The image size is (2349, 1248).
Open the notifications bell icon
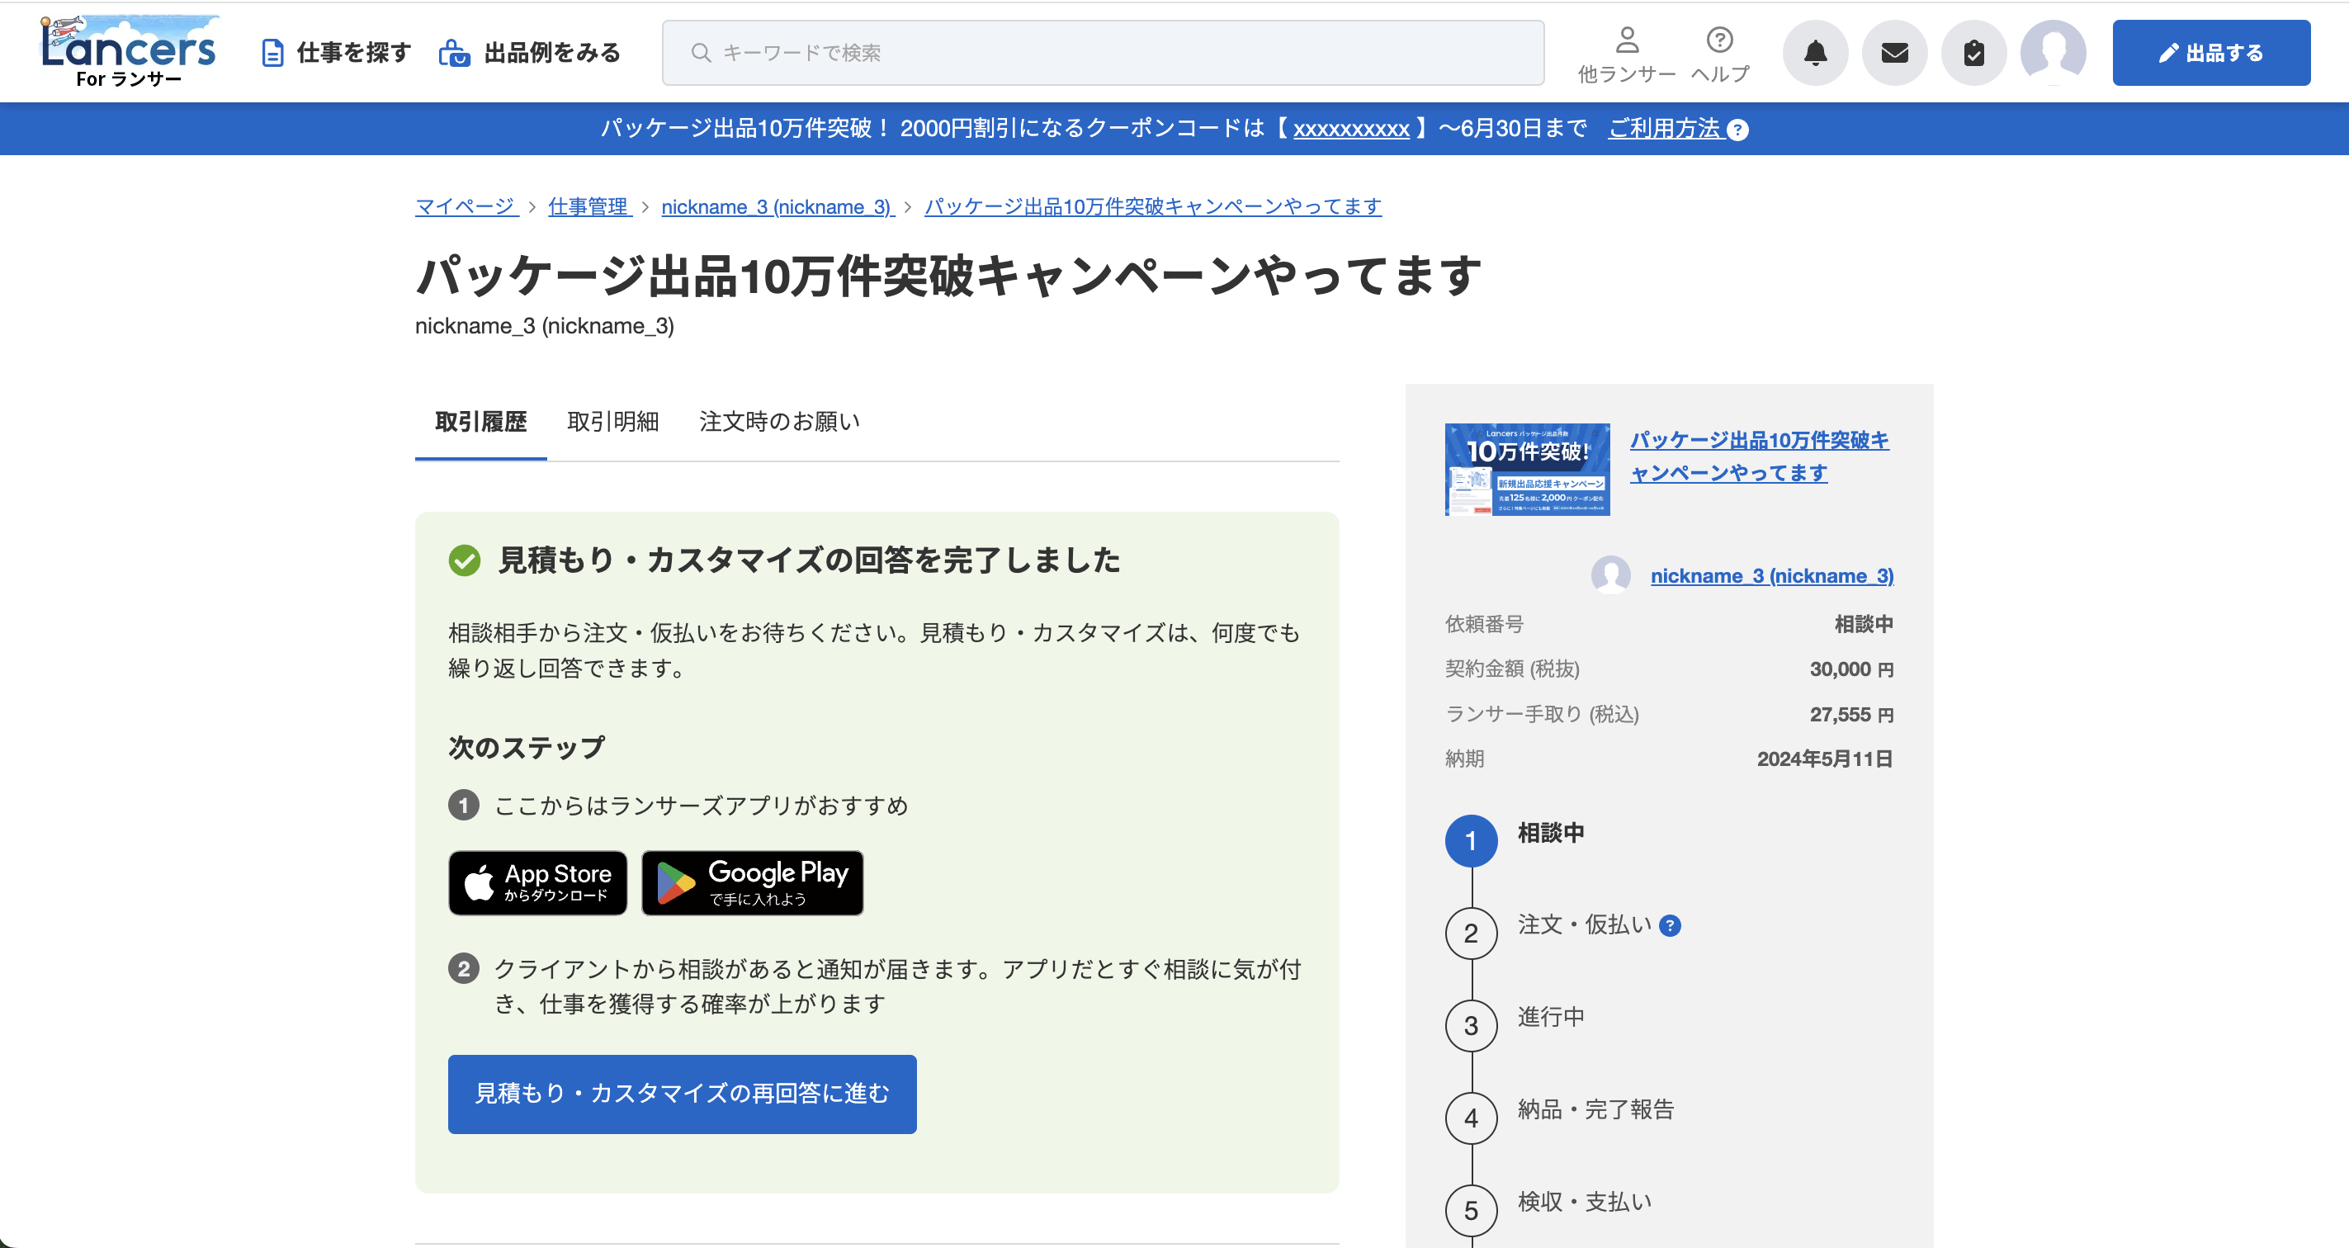pos(1815,53)
